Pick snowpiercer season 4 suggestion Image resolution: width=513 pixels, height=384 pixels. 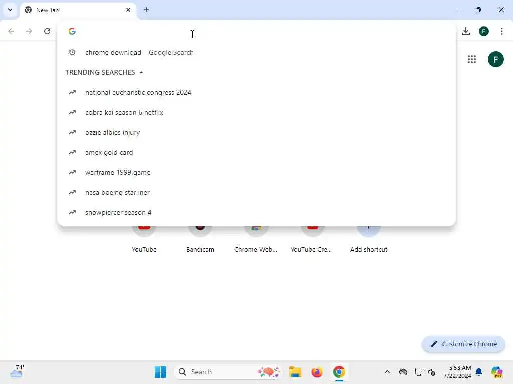point(256,212)
